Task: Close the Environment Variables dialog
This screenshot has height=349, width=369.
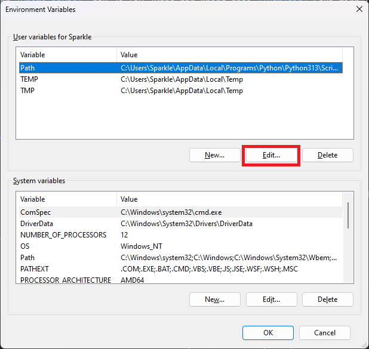Action: pos(358,9)
